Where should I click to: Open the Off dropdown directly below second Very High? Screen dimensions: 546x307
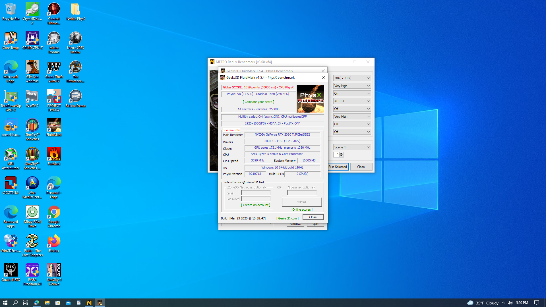click(x=352, y=124)
